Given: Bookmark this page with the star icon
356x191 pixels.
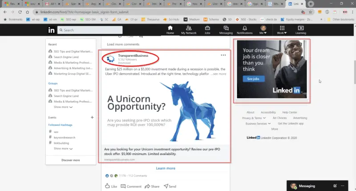Looking at the screenshot, I should click(x=310, y=12).
